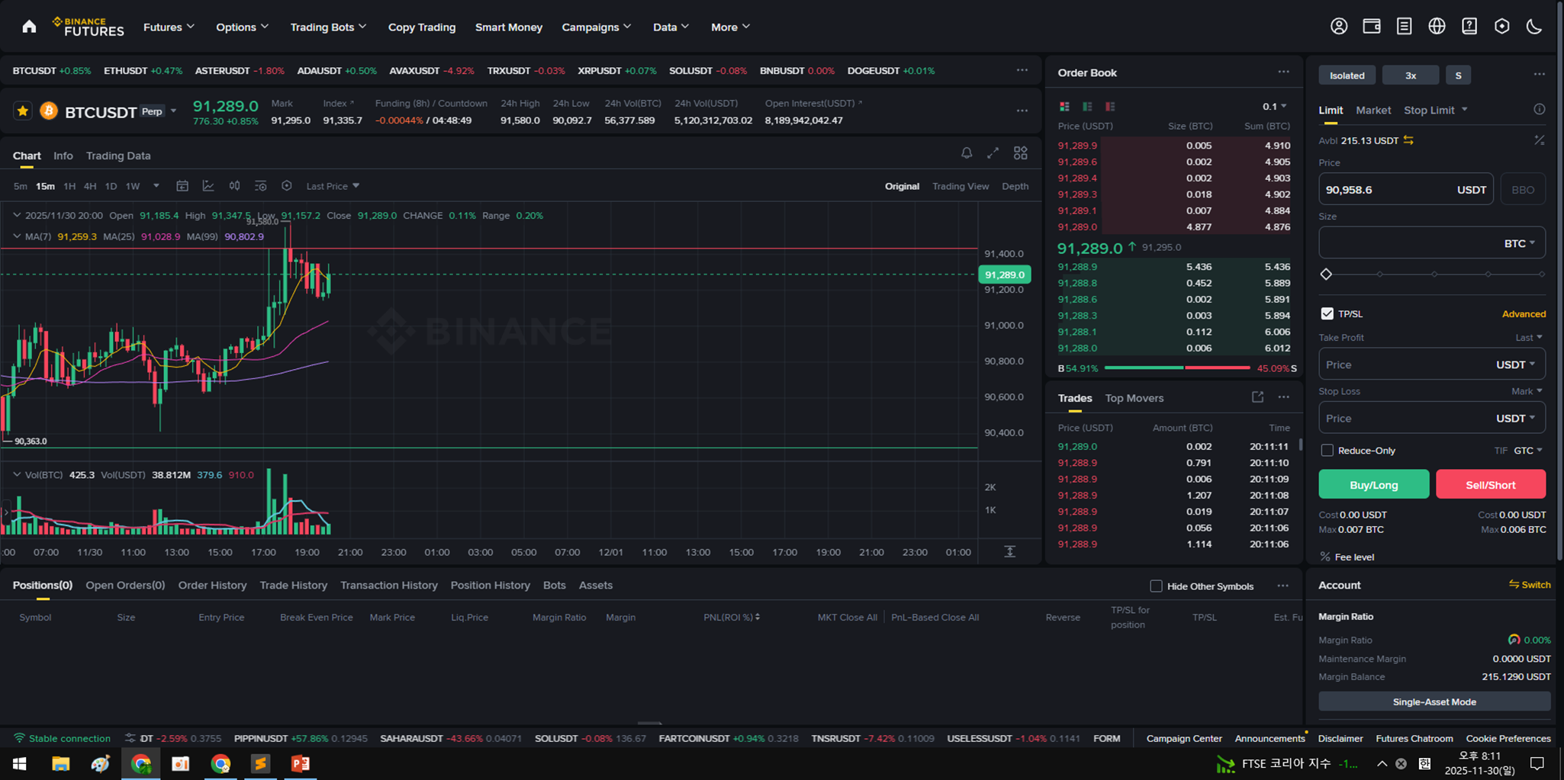This screenshot has height=780, width=1564.
Task: Switch theme with the moon icon
Action: point(1534,27)
